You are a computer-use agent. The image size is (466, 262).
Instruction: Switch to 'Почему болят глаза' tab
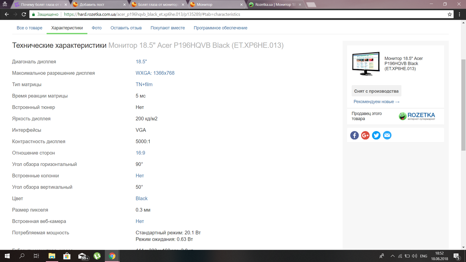tap(40, 4)
